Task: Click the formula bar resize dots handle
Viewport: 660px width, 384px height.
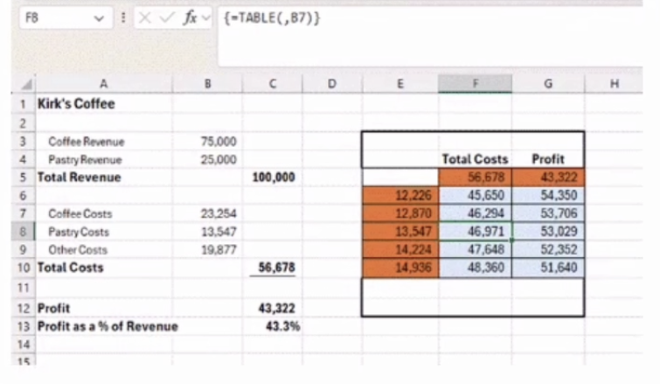Action: pos(123,17)
